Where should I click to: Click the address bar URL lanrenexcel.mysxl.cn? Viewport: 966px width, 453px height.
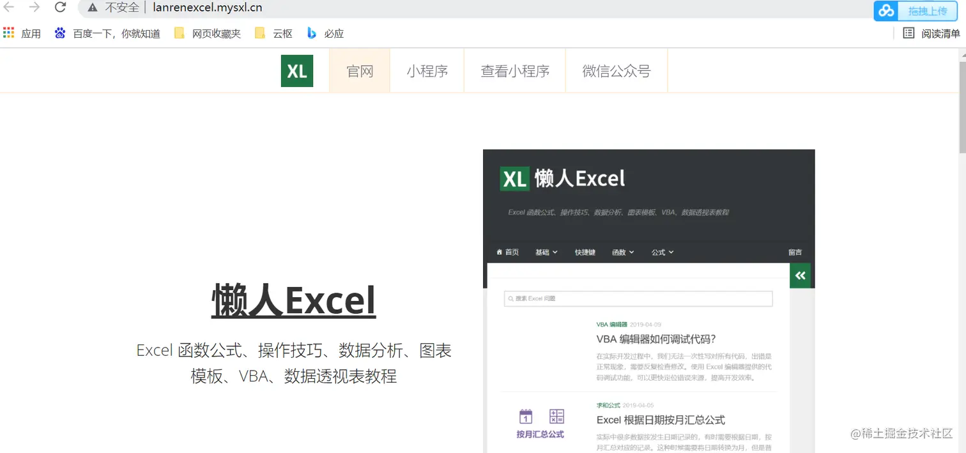pyautogui.click(x=208, y=8)
